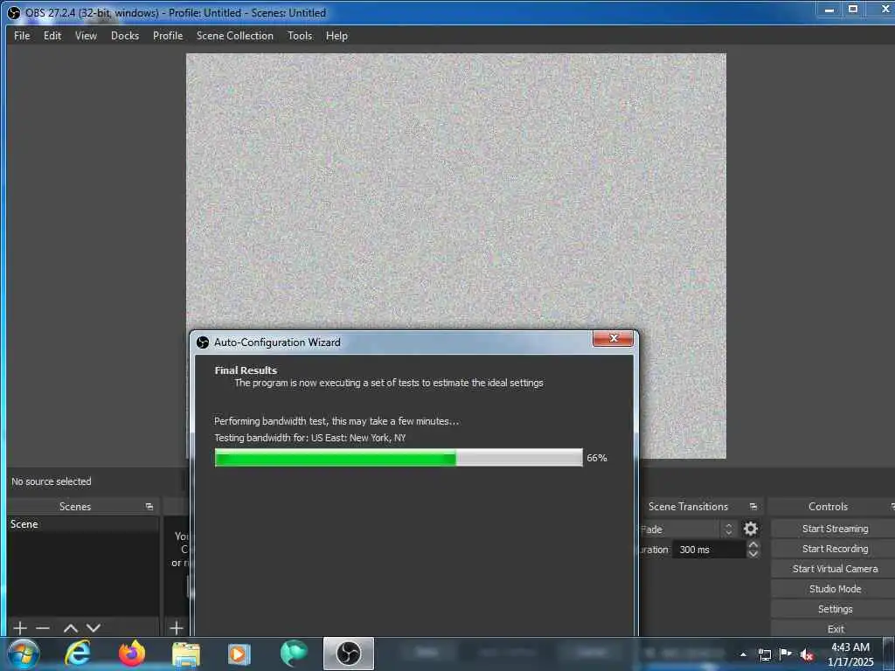Viewport: 895px width, 671px height.
Task: Open the Help menu
Action: pyautogui.click(x=336, y=35)
